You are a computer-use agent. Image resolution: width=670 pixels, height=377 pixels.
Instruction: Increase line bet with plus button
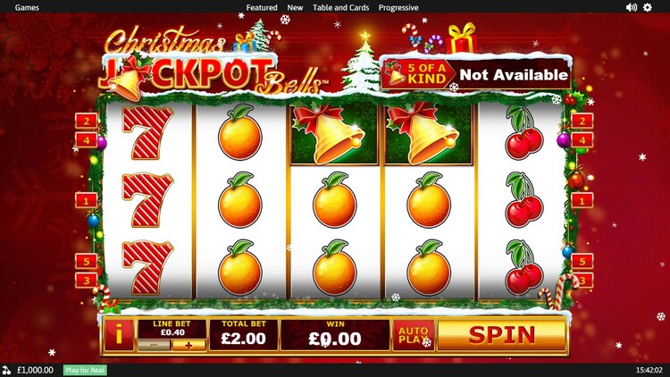[188, 346]
